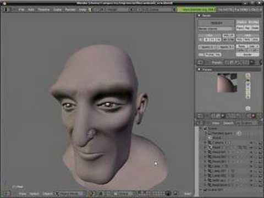
Task: Open 3D view header Select menu
Action: tap(35, 194)
